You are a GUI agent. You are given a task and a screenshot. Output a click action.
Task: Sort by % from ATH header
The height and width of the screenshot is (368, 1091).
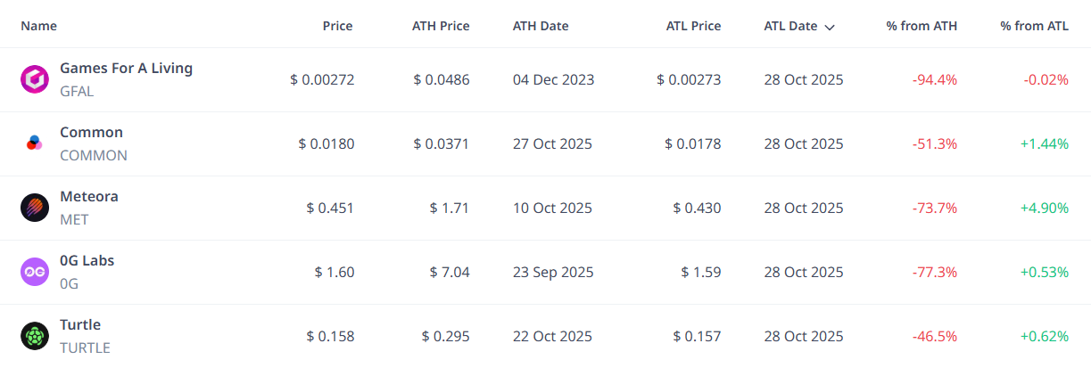922,26
